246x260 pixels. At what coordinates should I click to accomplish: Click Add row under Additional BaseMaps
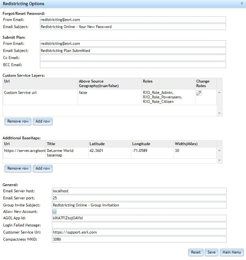tap(43, 168)
